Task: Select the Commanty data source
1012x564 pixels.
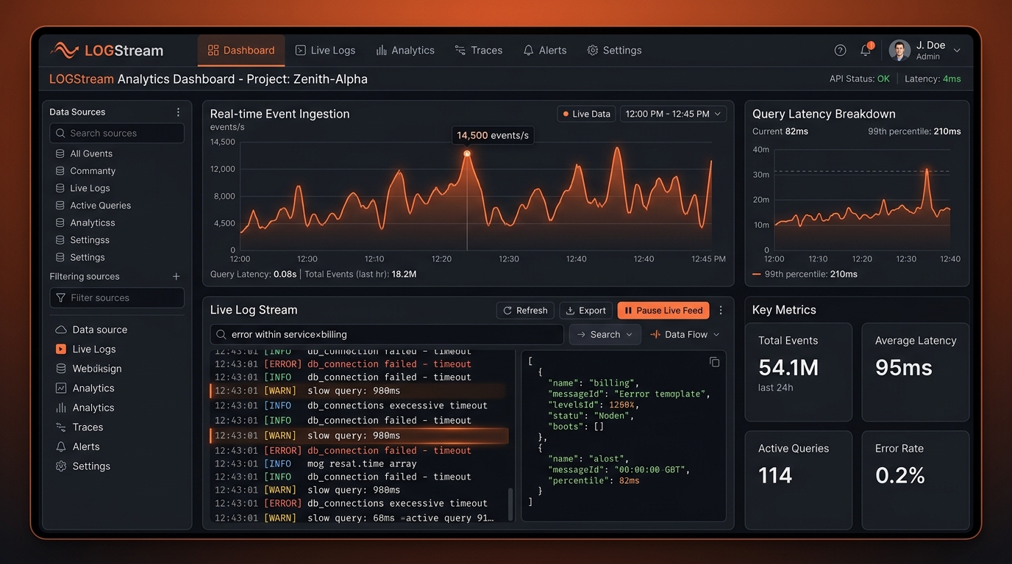Action: click(85, 171)
